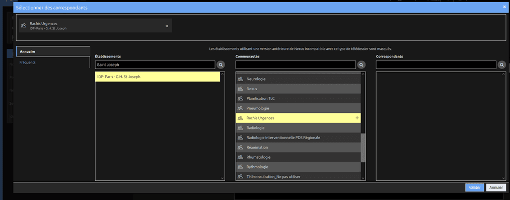Add Rachis Urgences using the plus icon
The height and width of the screenshot is (200, 510).
[x=357, y=118]
